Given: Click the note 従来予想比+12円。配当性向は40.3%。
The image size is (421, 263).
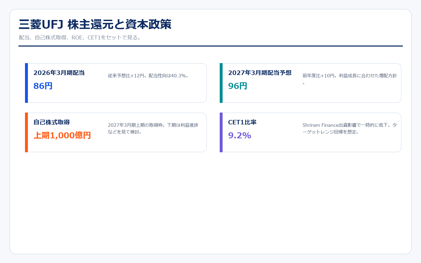Looking at the screenshot, I should coord(149,76).
